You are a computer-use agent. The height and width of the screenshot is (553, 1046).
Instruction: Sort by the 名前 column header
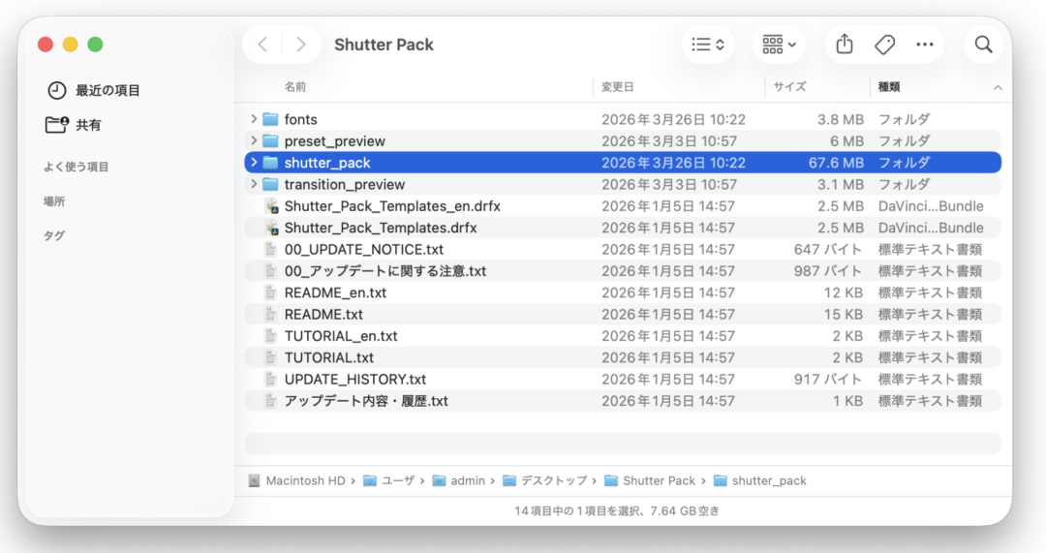(x=295, y=87)
